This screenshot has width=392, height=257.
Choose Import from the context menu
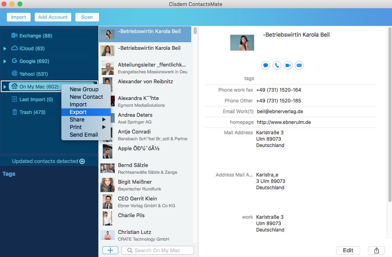86,104
